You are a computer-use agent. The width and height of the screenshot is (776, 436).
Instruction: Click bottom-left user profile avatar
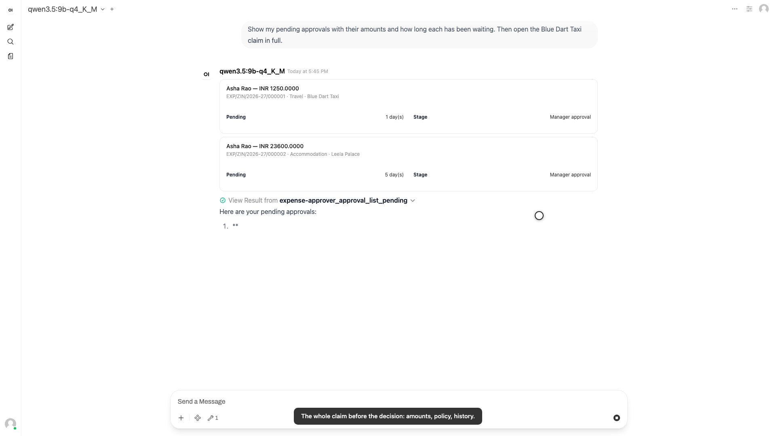tap(11, 423)
